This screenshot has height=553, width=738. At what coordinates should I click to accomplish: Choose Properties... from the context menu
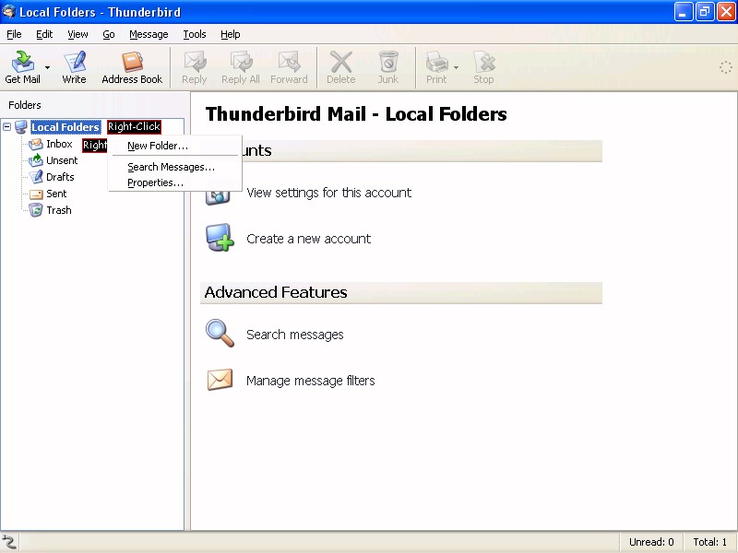174,182
